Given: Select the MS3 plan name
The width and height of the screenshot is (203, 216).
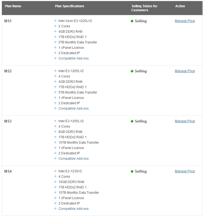Looking at the screenshot, I should click(x=8, y=121).
